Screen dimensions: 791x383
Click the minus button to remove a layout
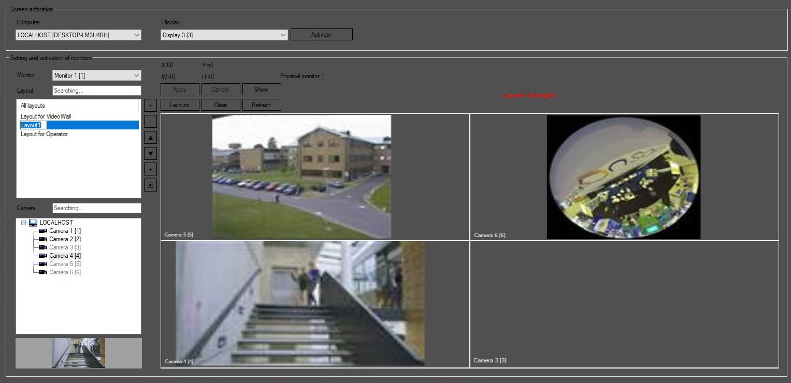pyautogui.click(x=150, y=122)
